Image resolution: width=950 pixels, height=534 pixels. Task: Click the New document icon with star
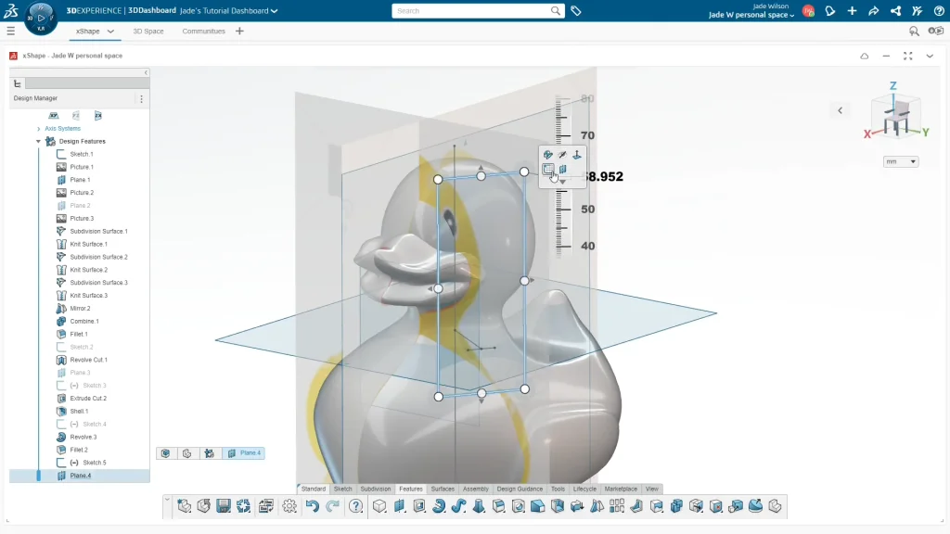pyautogui.click(x=185, y=506)
